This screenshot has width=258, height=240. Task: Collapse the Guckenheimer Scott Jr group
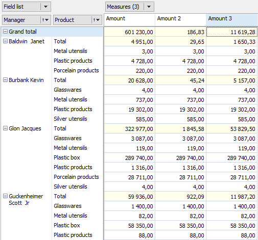click(x=6, y=196)
